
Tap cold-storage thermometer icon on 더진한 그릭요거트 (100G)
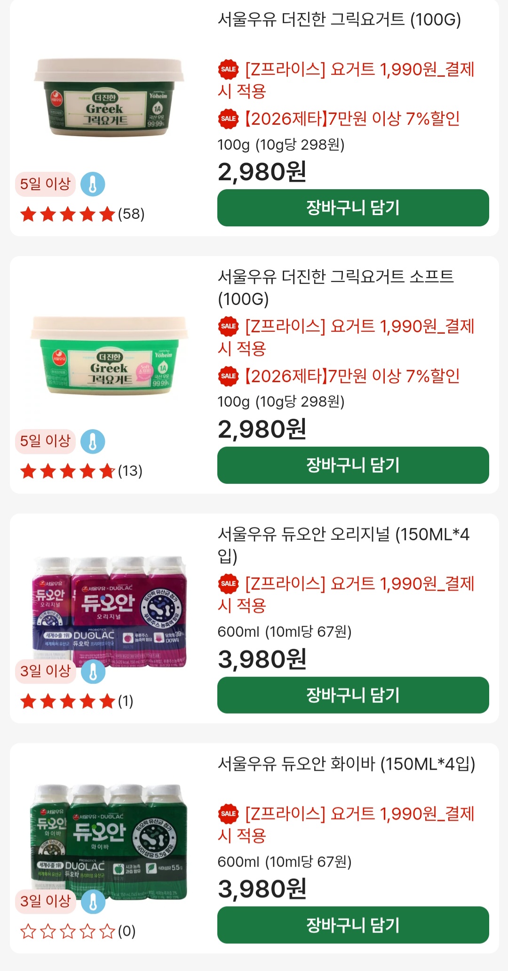coord(93,184)
